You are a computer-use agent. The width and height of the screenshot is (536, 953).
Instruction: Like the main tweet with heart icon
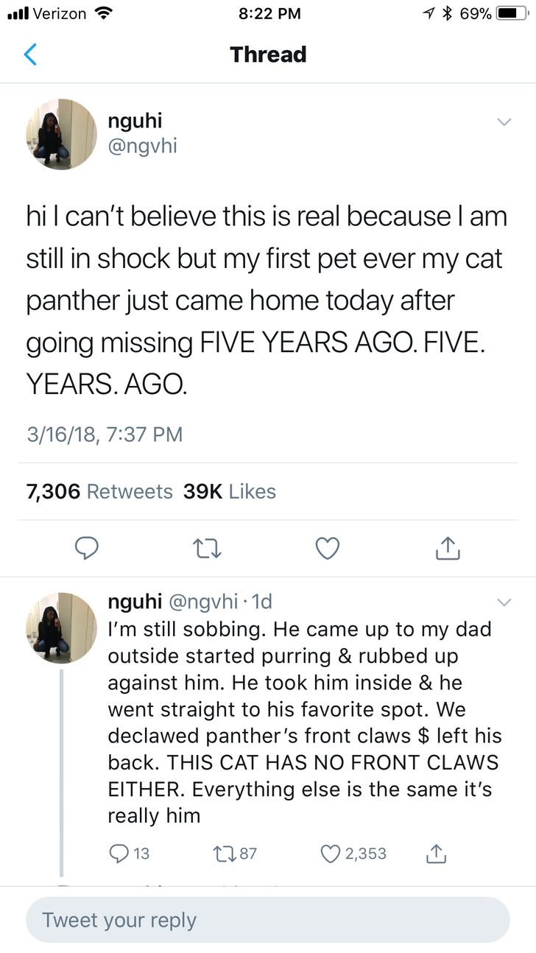(x=327, y=548)
